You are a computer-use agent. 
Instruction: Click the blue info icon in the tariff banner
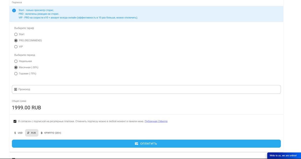click(x=14, y=10)
